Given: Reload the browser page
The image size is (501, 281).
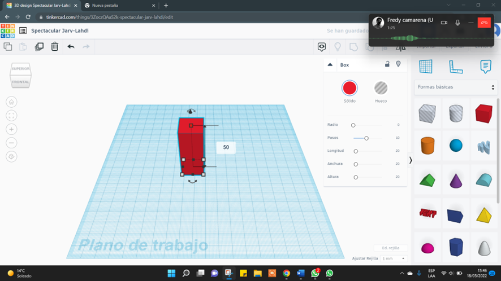Looking at the screenshot, I should point(28,17).
